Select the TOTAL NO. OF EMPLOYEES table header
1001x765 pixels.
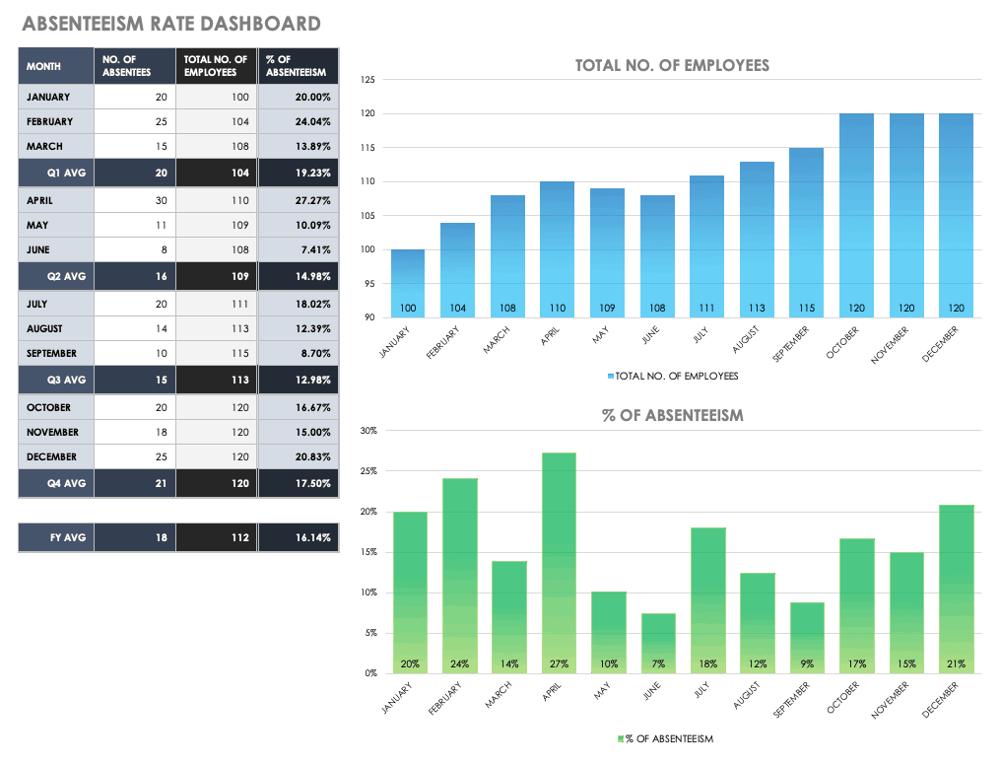(217, 66)
